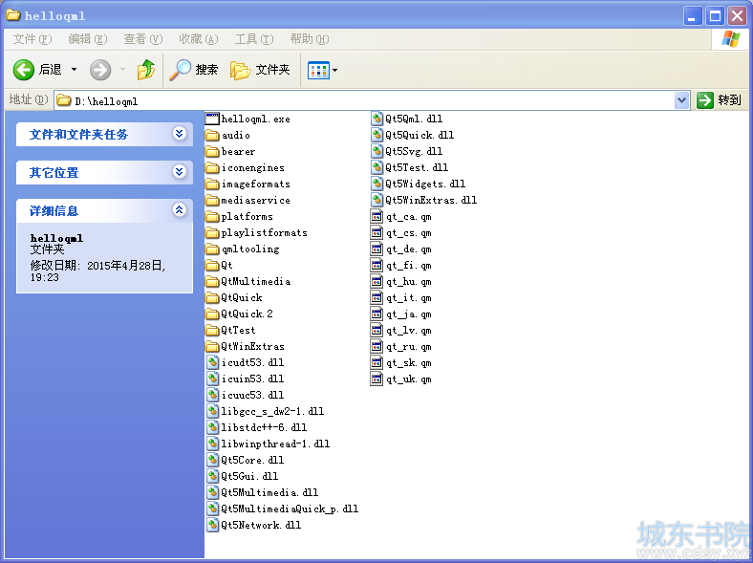This screenshot has height=563, width=753.
Task: Select the file named qt_ru.qm
Action: pyautogui.click(x=401, y=347)
